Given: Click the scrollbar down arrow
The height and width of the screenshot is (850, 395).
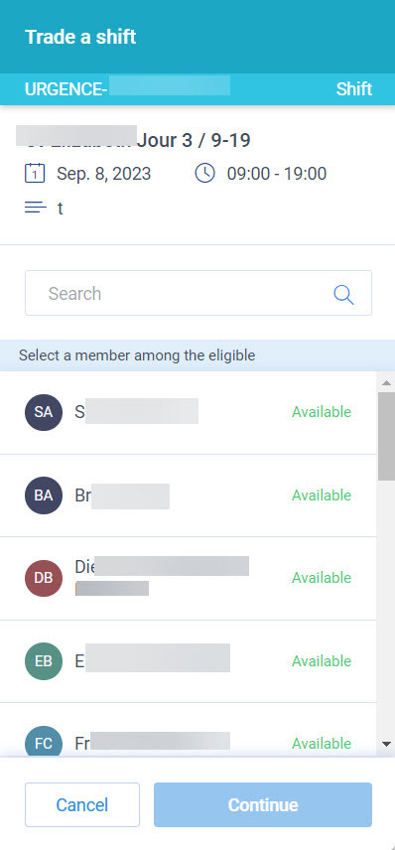Looking at the screenshot, I should pyautogui.click(x=386, y=745).
